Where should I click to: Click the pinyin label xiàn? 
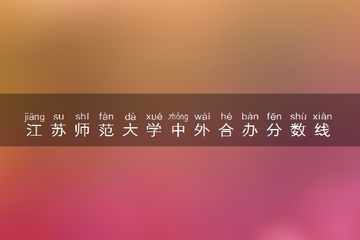(322, 116)
